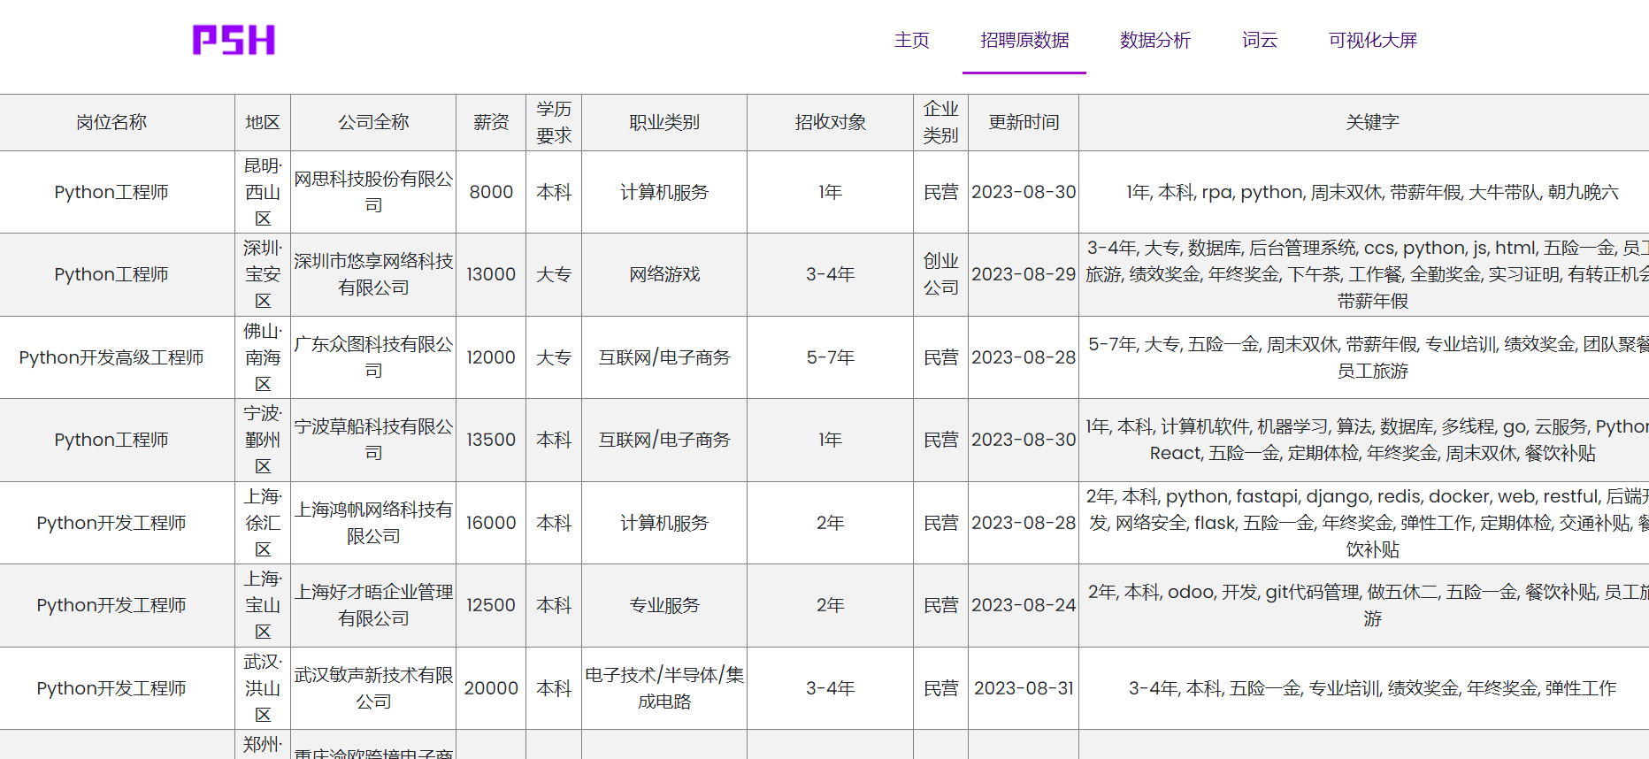Click 互联网/电子商务 in the 草船科技 row
This screenshot has width=1649, height=759.
pyautogui.click(x=664, y=440)
